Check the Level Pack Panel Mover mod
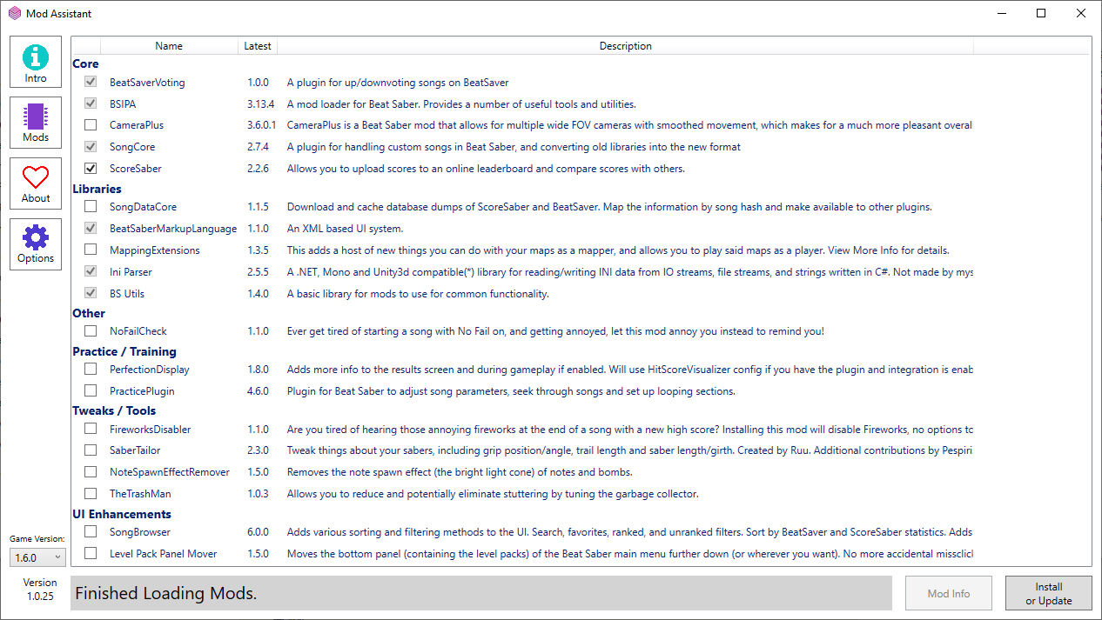 [91, 554]
